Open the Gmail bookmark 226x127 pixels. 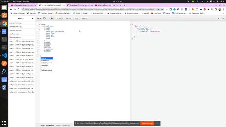point(145,13)
